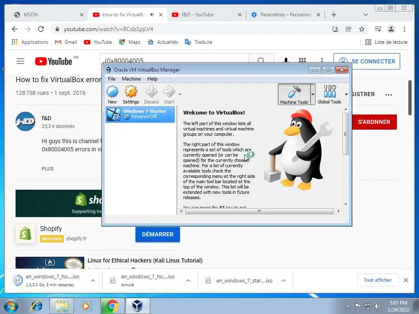Expand options for the downloading Windows 7 iso
Viewport: 419px width, 314px height.
(93, 280)
